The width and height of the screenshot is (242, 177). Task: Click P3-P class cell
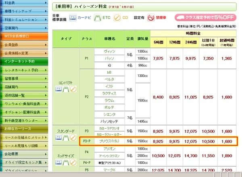point(87,141)
